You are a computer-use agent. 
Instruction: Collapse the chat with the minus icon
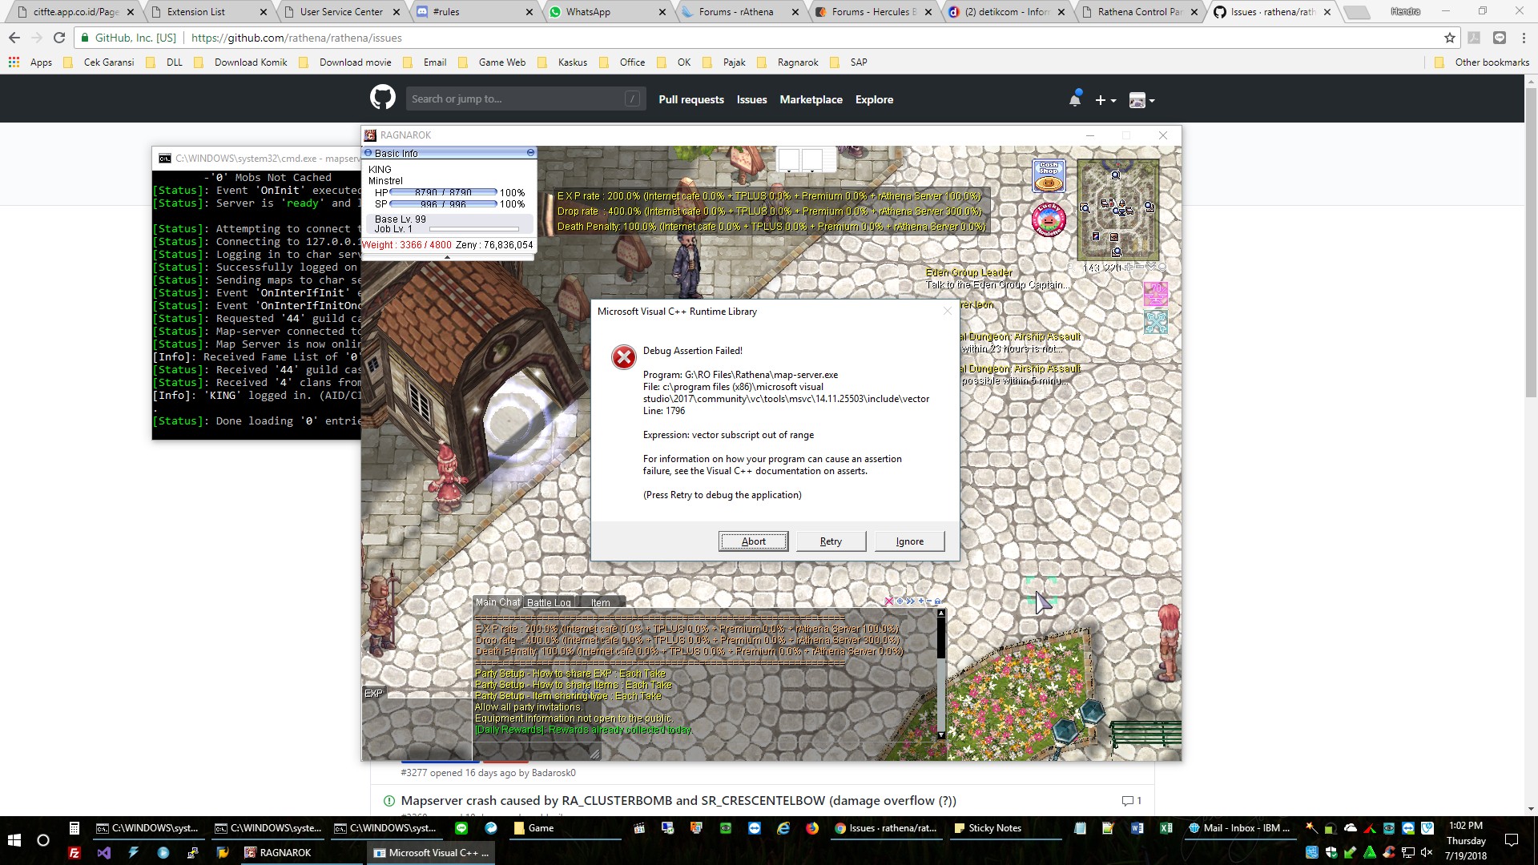930,601
